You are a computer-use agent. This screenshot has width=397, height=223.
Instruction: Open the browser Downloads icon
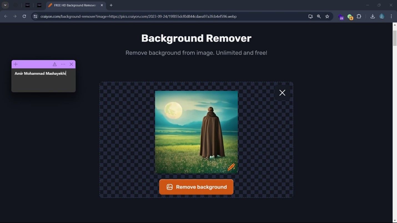click(373, 16)
